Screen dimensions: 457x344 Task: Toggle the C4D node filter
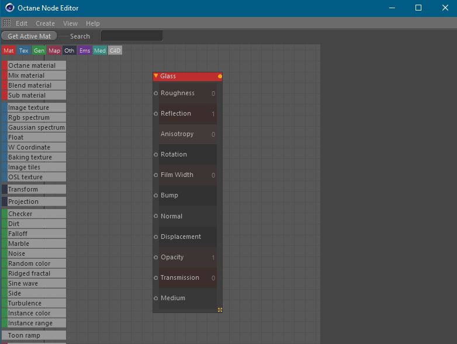point(115,51)
